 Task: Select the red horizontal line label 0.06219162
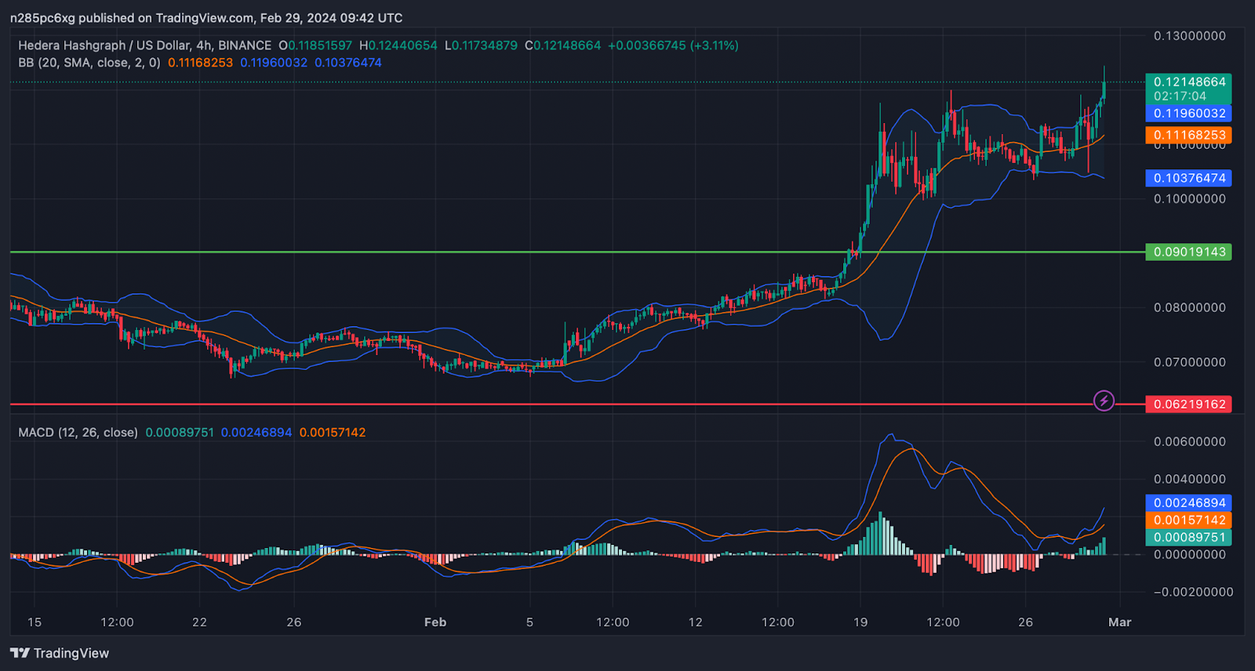point(1189,404)
